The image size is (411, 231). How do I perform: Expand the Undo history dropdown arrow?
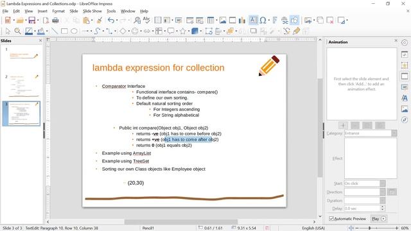(x=117, y=20)
